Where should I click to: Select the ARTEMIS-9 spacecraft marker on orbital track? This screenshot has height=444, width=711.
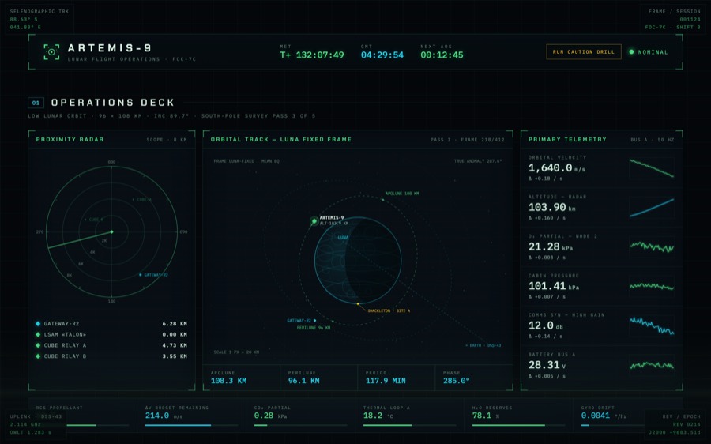(314, 221)
